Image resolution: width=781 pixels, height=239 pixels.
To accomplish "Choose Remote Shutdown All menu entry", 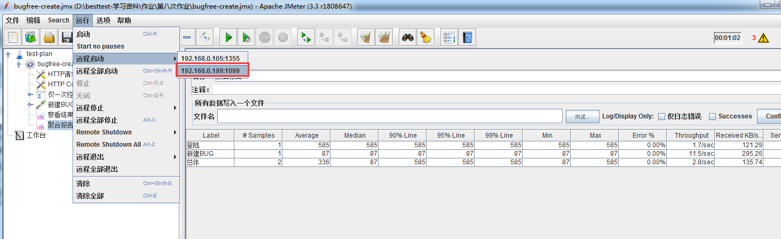I will pos(126,145).
